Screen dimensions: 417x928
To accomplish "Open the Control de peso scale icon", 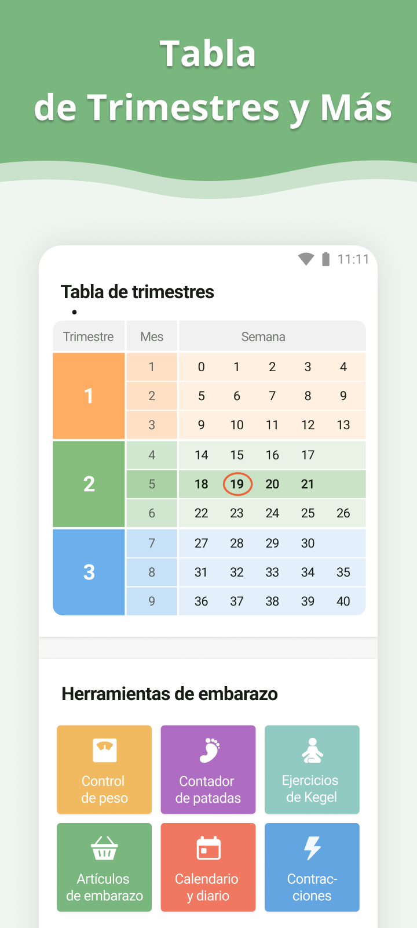I will tap(105, 750).
